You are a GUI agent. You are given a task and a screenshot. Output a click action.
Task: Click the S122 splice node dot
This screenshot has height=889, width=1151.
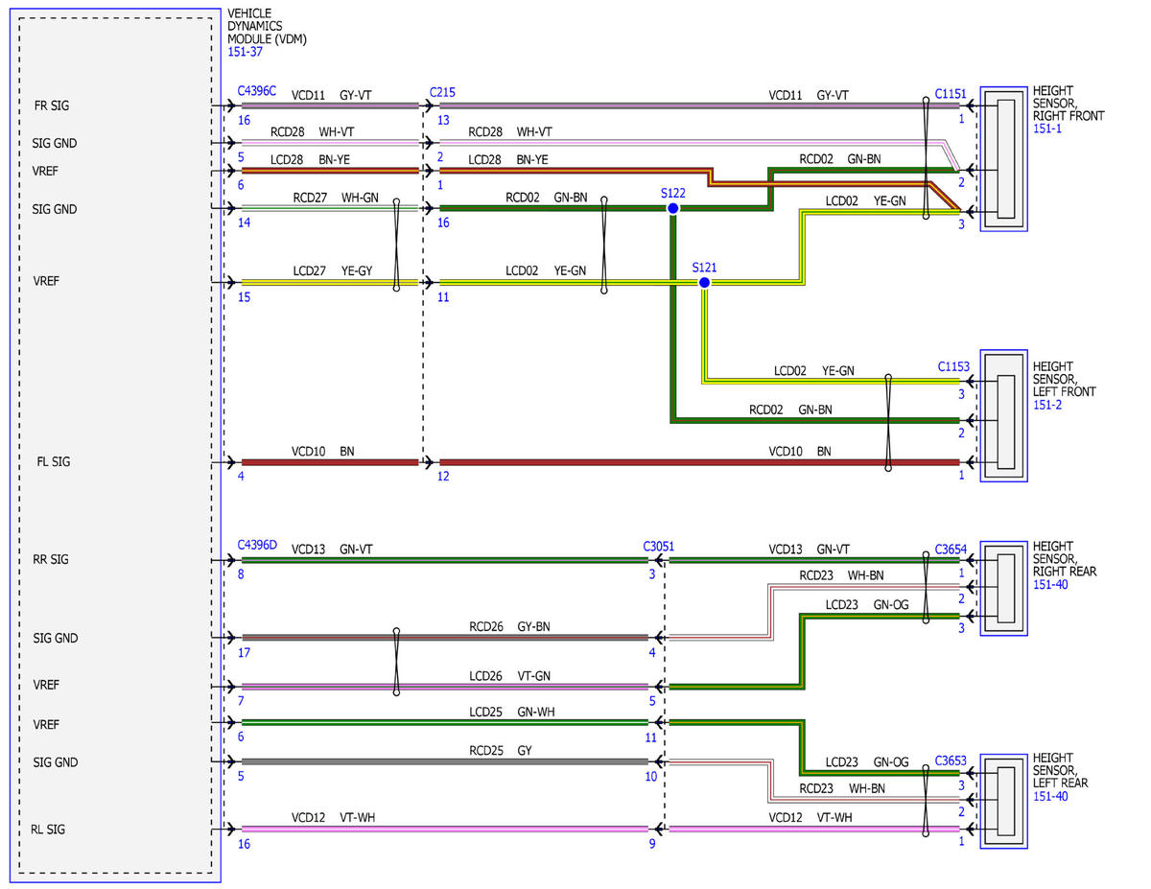click(673, 208)
